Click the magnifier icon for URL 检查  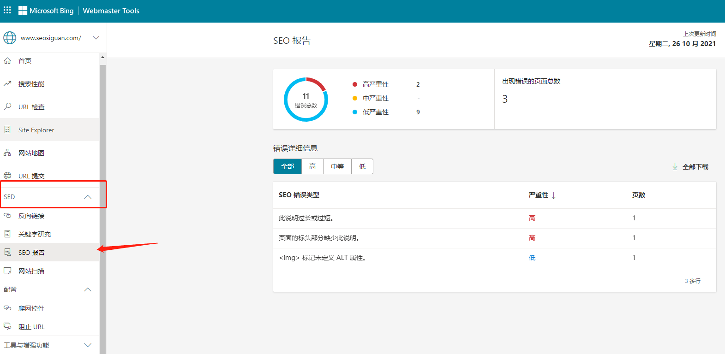7,106
